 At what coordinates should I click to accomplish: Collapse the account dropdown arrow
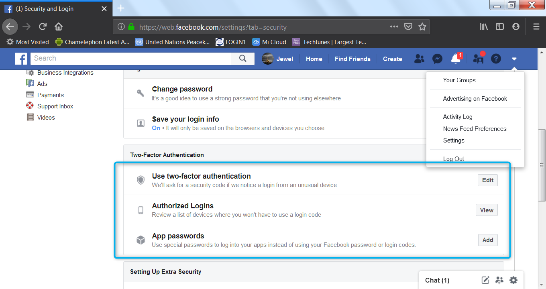click(514, 59)
